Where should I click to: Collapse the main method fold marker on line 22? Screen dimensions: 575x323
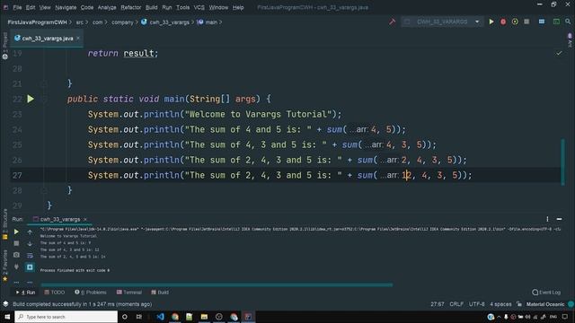pyautogui.click(x=44, y=100)
